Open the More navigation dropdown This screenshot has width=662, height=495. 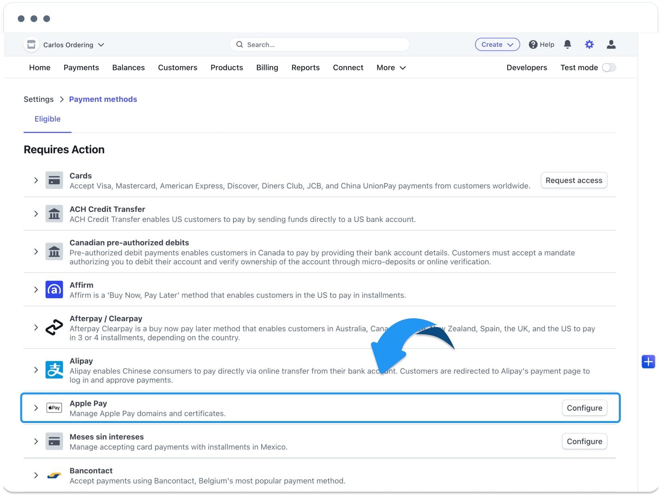tap(391, 68)
